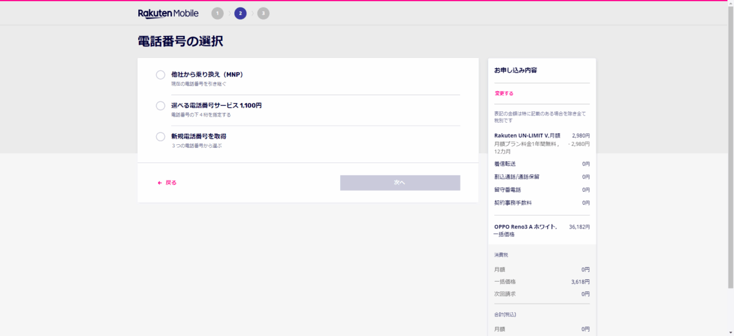
Task: Click the OPPO Reno3 A ホワイト item
Action: tap(525, 230)
